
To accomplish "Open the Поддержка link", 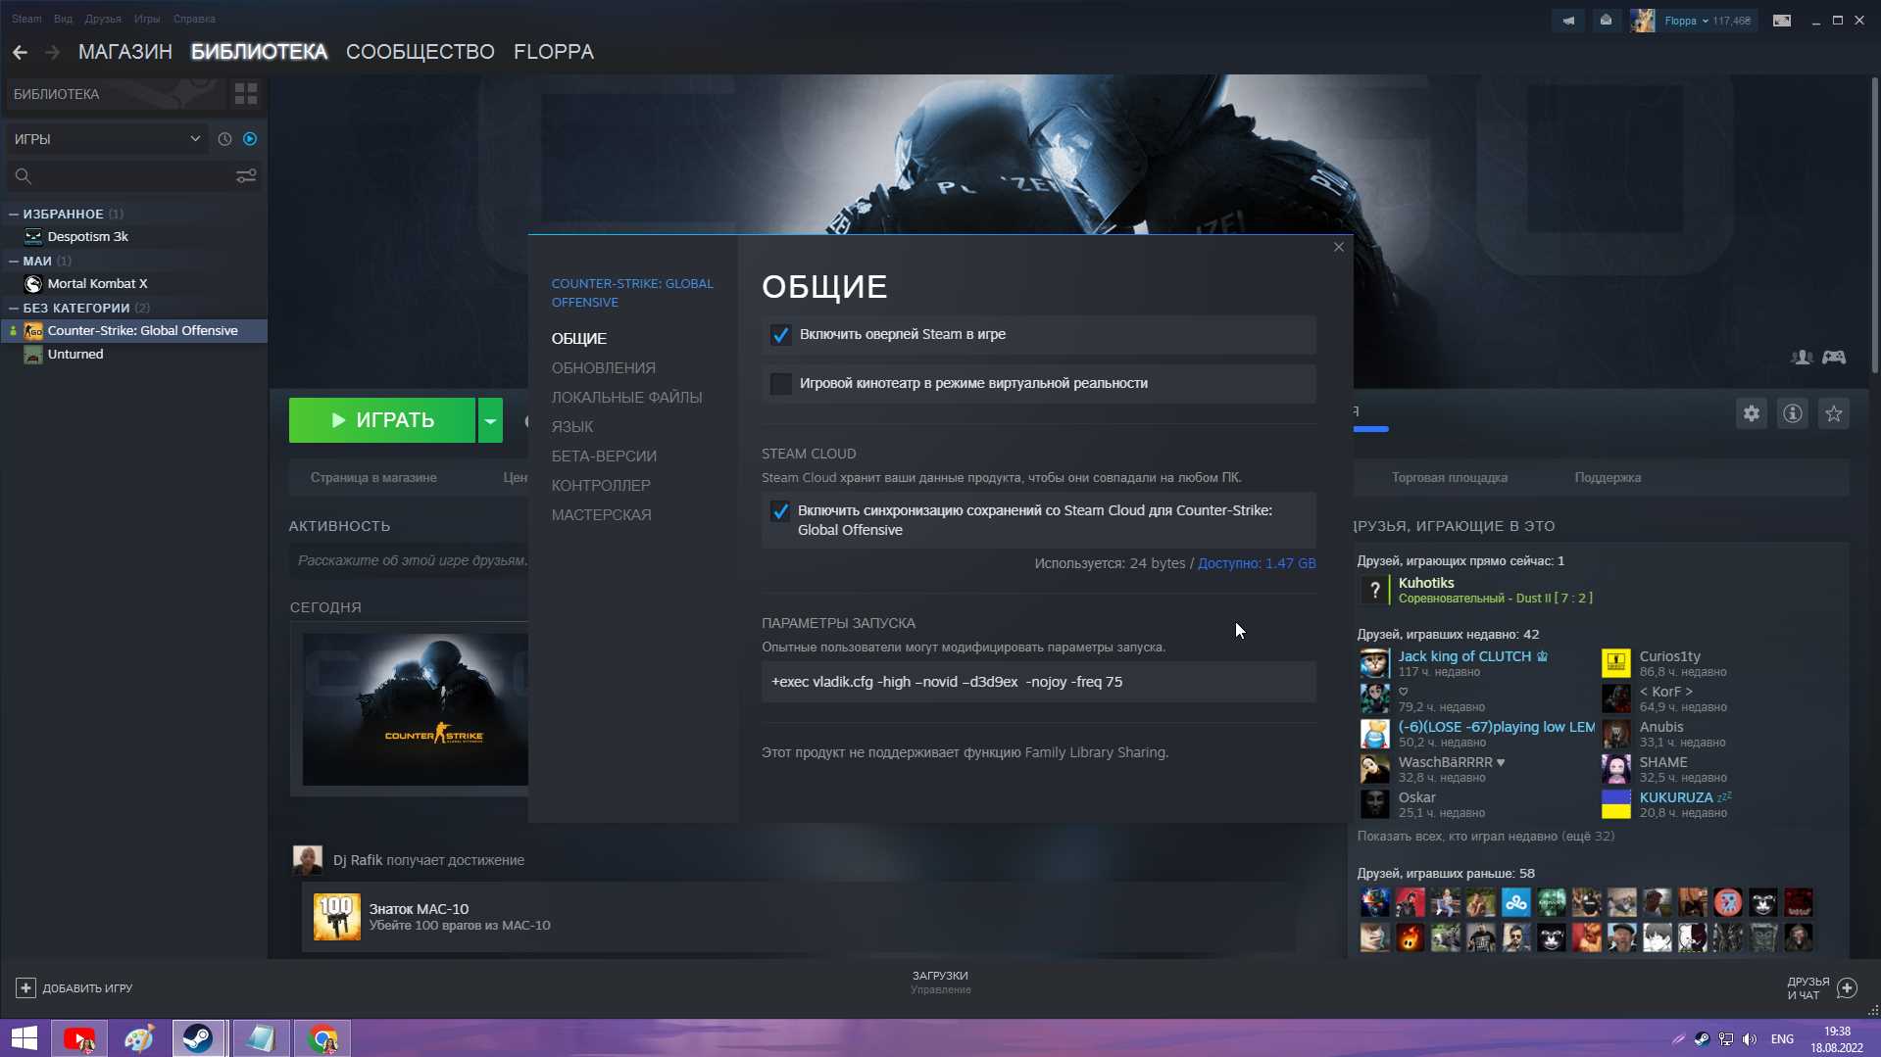I will pyautogui.click(x=1608, y=478).
